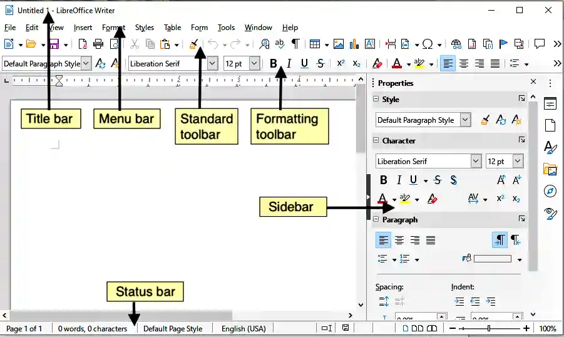The height and width of the screenshot is (337, 564).
Task: Click the New document icon
Action: pyautogui.click(x=9, y=44)
